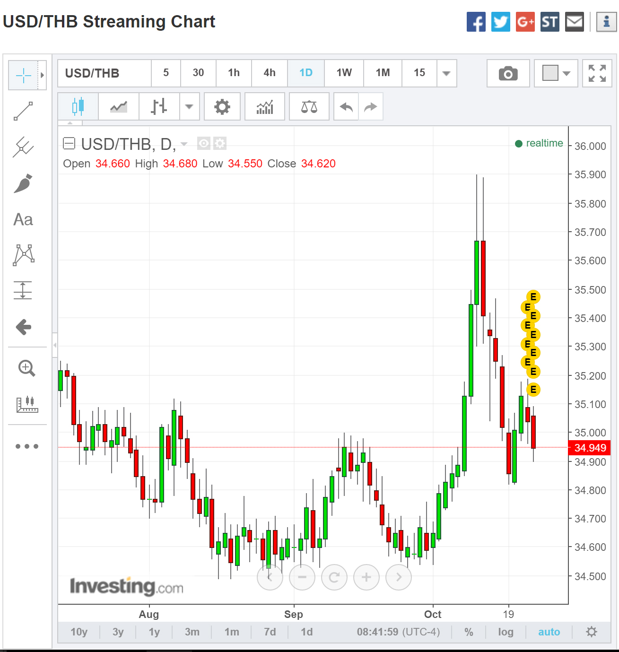619x652 pixels.
Task: Click the timezone clock 08:41:59 (UTC-4)
Action: click(x=398, y=632)
